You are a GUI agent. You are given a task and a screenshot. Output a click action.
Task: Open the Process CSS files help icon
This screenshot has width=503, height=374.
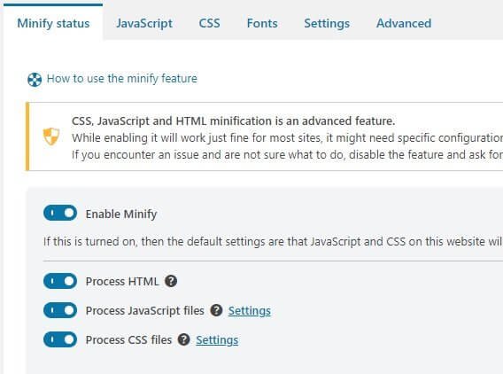[x=184, y=339]
